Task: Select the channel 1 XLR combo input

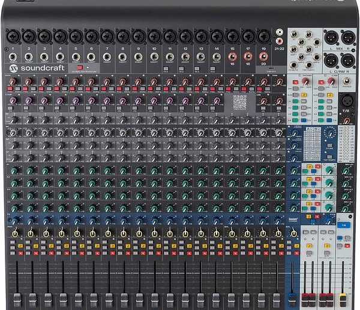Action: [13, 36]
